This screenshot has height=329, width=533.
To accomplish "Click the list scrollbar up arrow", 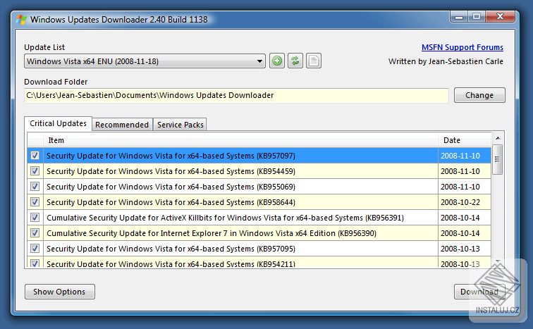I will pyautogui.click(x=498, y=138).
